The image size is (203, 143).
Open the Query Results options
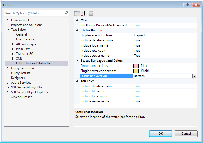tap(21, 73)
